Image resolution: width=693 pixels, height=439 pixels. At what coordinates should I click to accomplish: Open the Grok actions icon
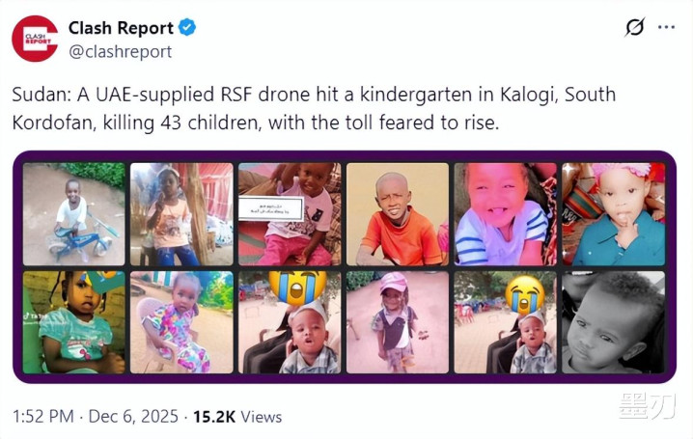(x=634, y=28)
